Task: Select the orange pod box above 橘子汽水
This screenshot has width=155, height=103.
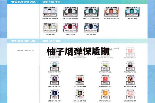Action: 105,95
